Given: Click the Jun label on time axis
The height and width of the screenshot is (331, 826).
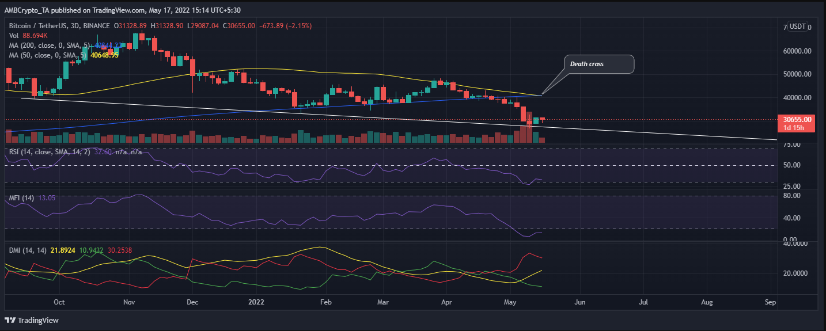Looking at the screenshot, I should click(x=580, y=302).
